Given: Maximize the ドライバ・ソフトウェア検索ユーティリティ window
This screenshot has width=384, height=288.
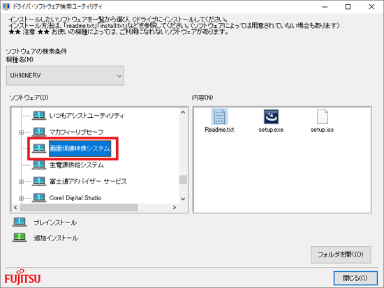Looking at the screenshot, I should click(x=348, y=7).
